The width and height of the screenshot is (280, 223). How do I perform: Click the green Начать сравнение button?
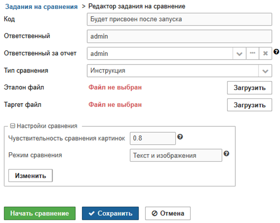(x=40, y=213)
